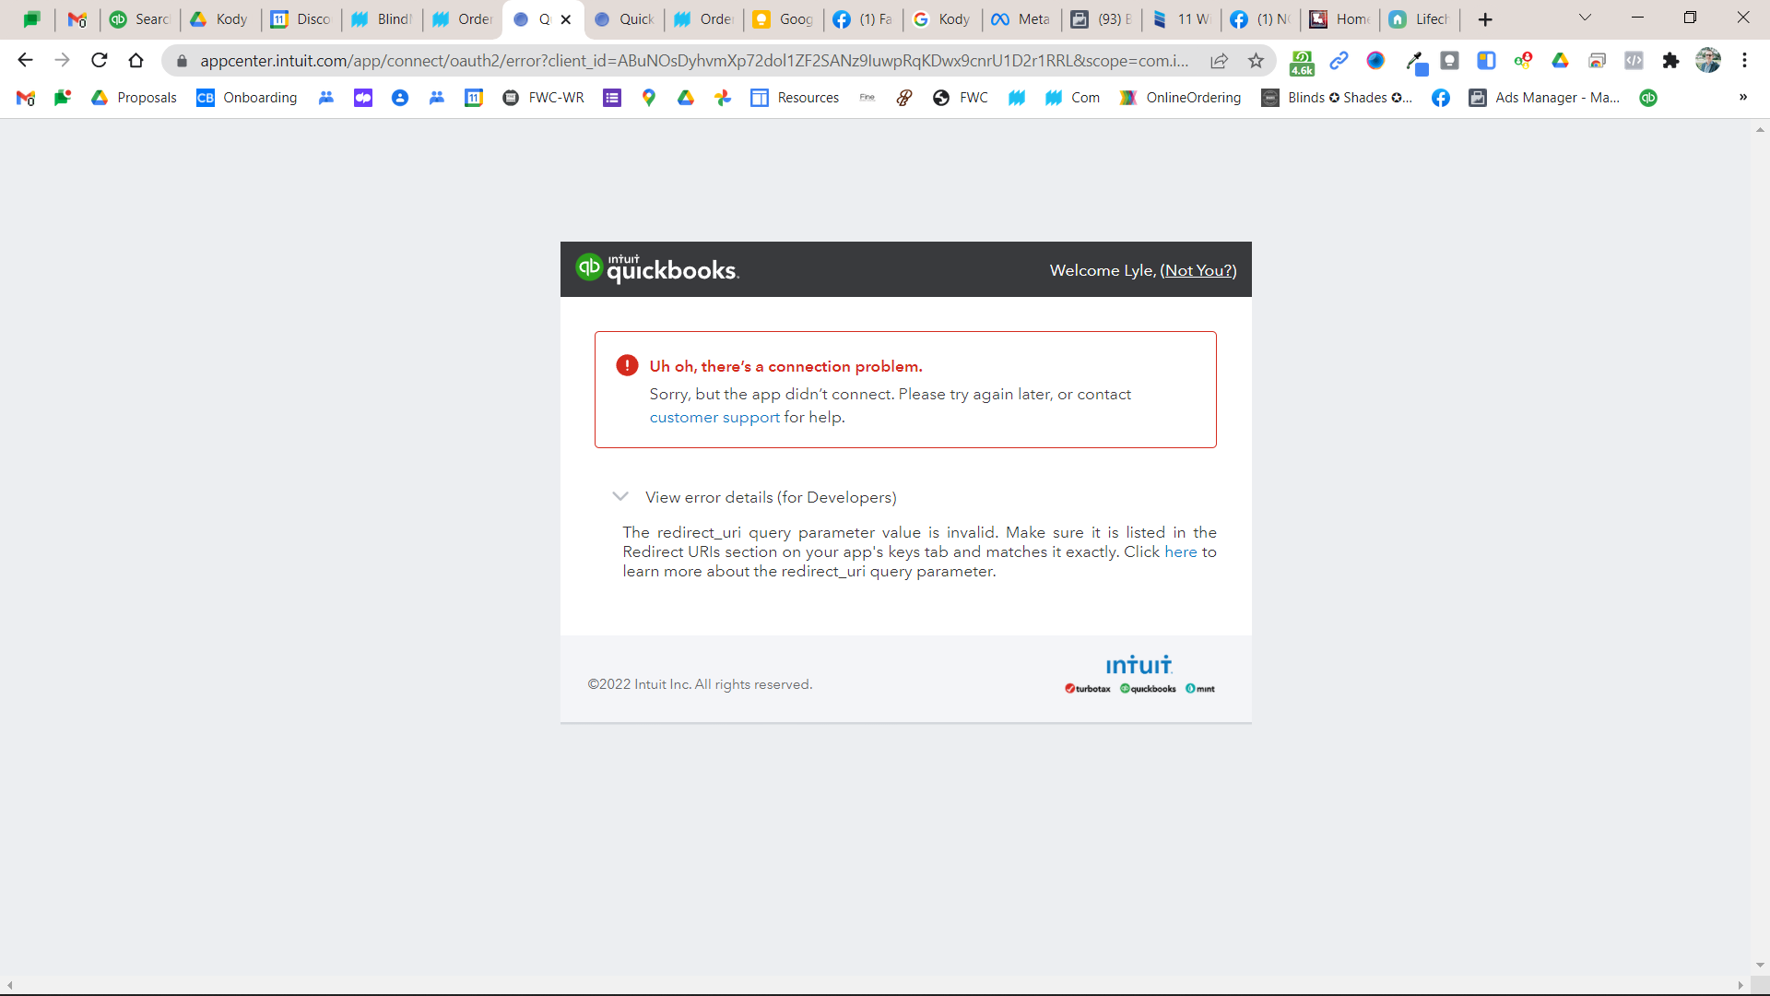Image resolution: width=1770 pixels, height=996 pixels.
Task: Open the tab search dropdown arrow
Action: [x=1585, y=18]
